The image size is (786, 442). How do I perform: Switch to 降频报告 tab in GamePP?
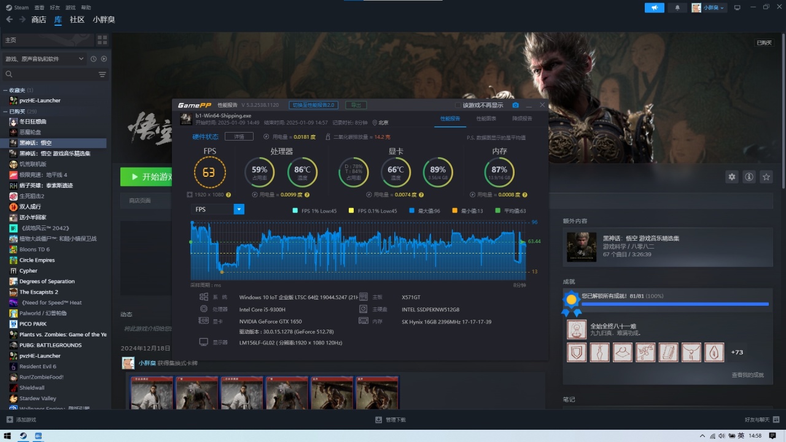click(522, 118)
